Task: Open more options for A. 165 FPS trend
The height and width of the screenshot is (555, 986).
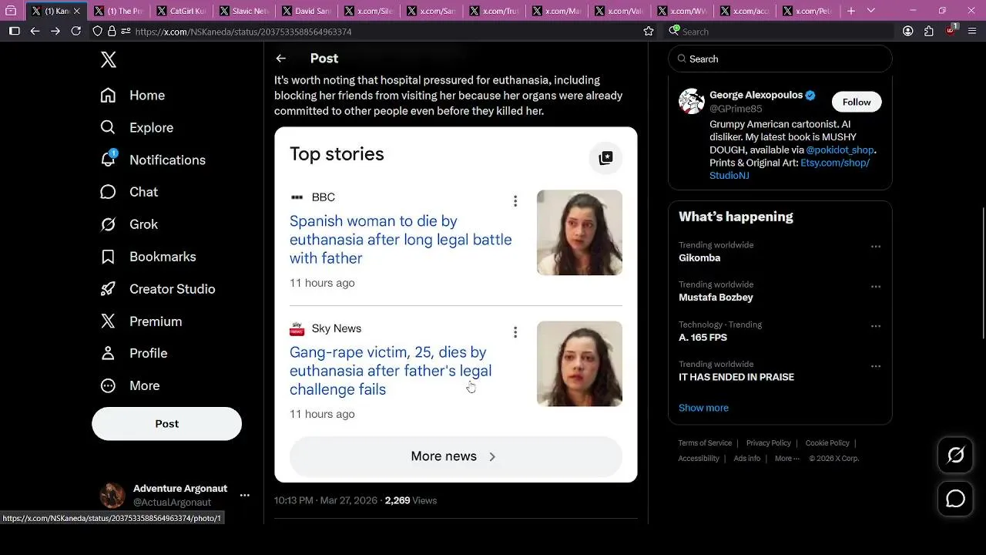Action: [x=876, y=326]
